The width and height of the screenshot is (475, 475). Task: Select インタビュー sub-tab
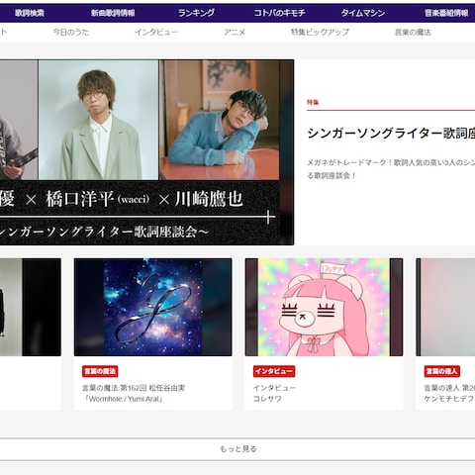tap(156, 32)
